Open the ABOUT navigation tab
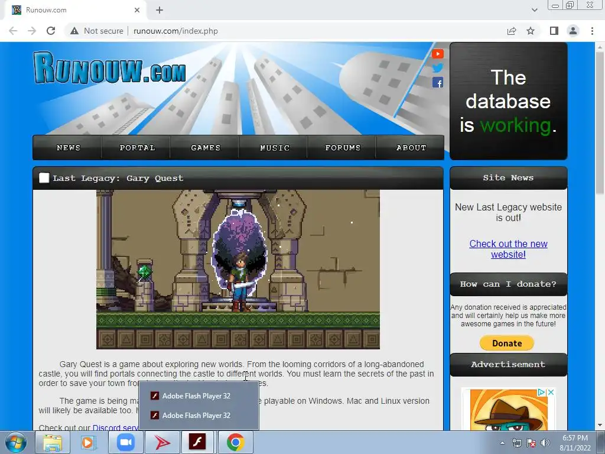 coord(411,147)
